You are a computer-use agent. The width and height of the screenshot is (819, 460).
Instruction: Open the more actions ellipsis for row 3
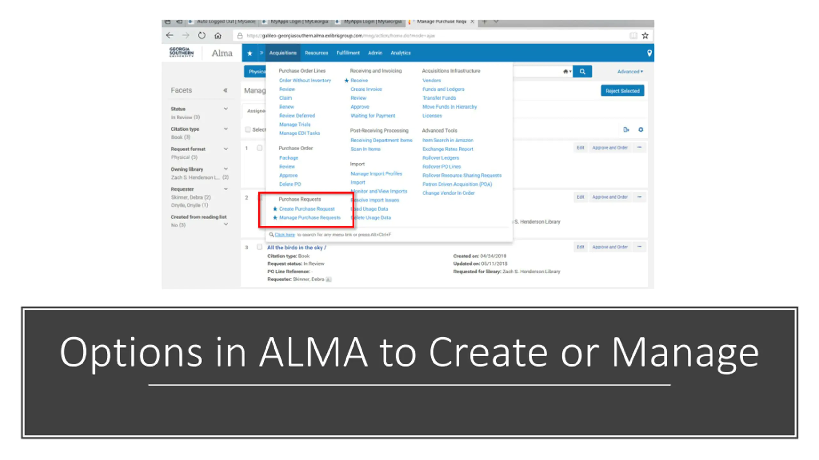[639, 247]
